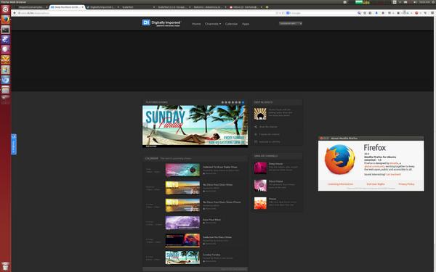Switch to the Inbox (2) browser tab
The image size is (436, 272).
[246, 7]
